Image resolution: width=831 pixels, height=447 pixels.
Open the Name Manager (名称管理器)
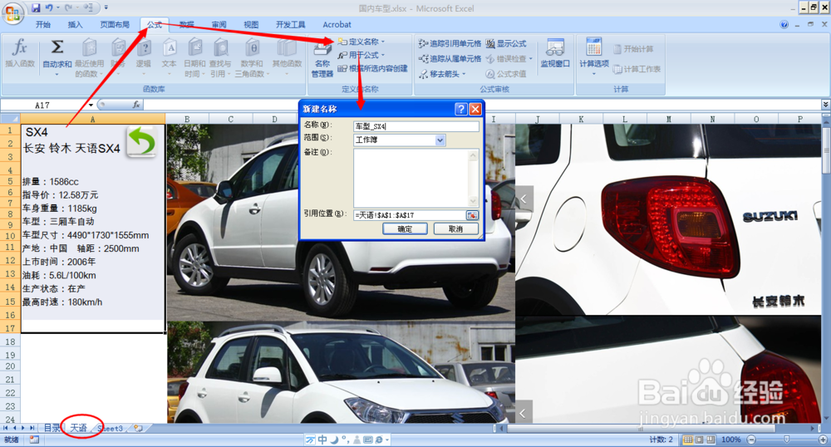(322, 59)
